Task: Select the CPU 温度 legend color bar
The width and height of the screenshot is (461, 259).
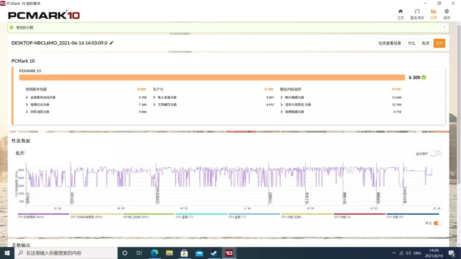Action: 201,214
